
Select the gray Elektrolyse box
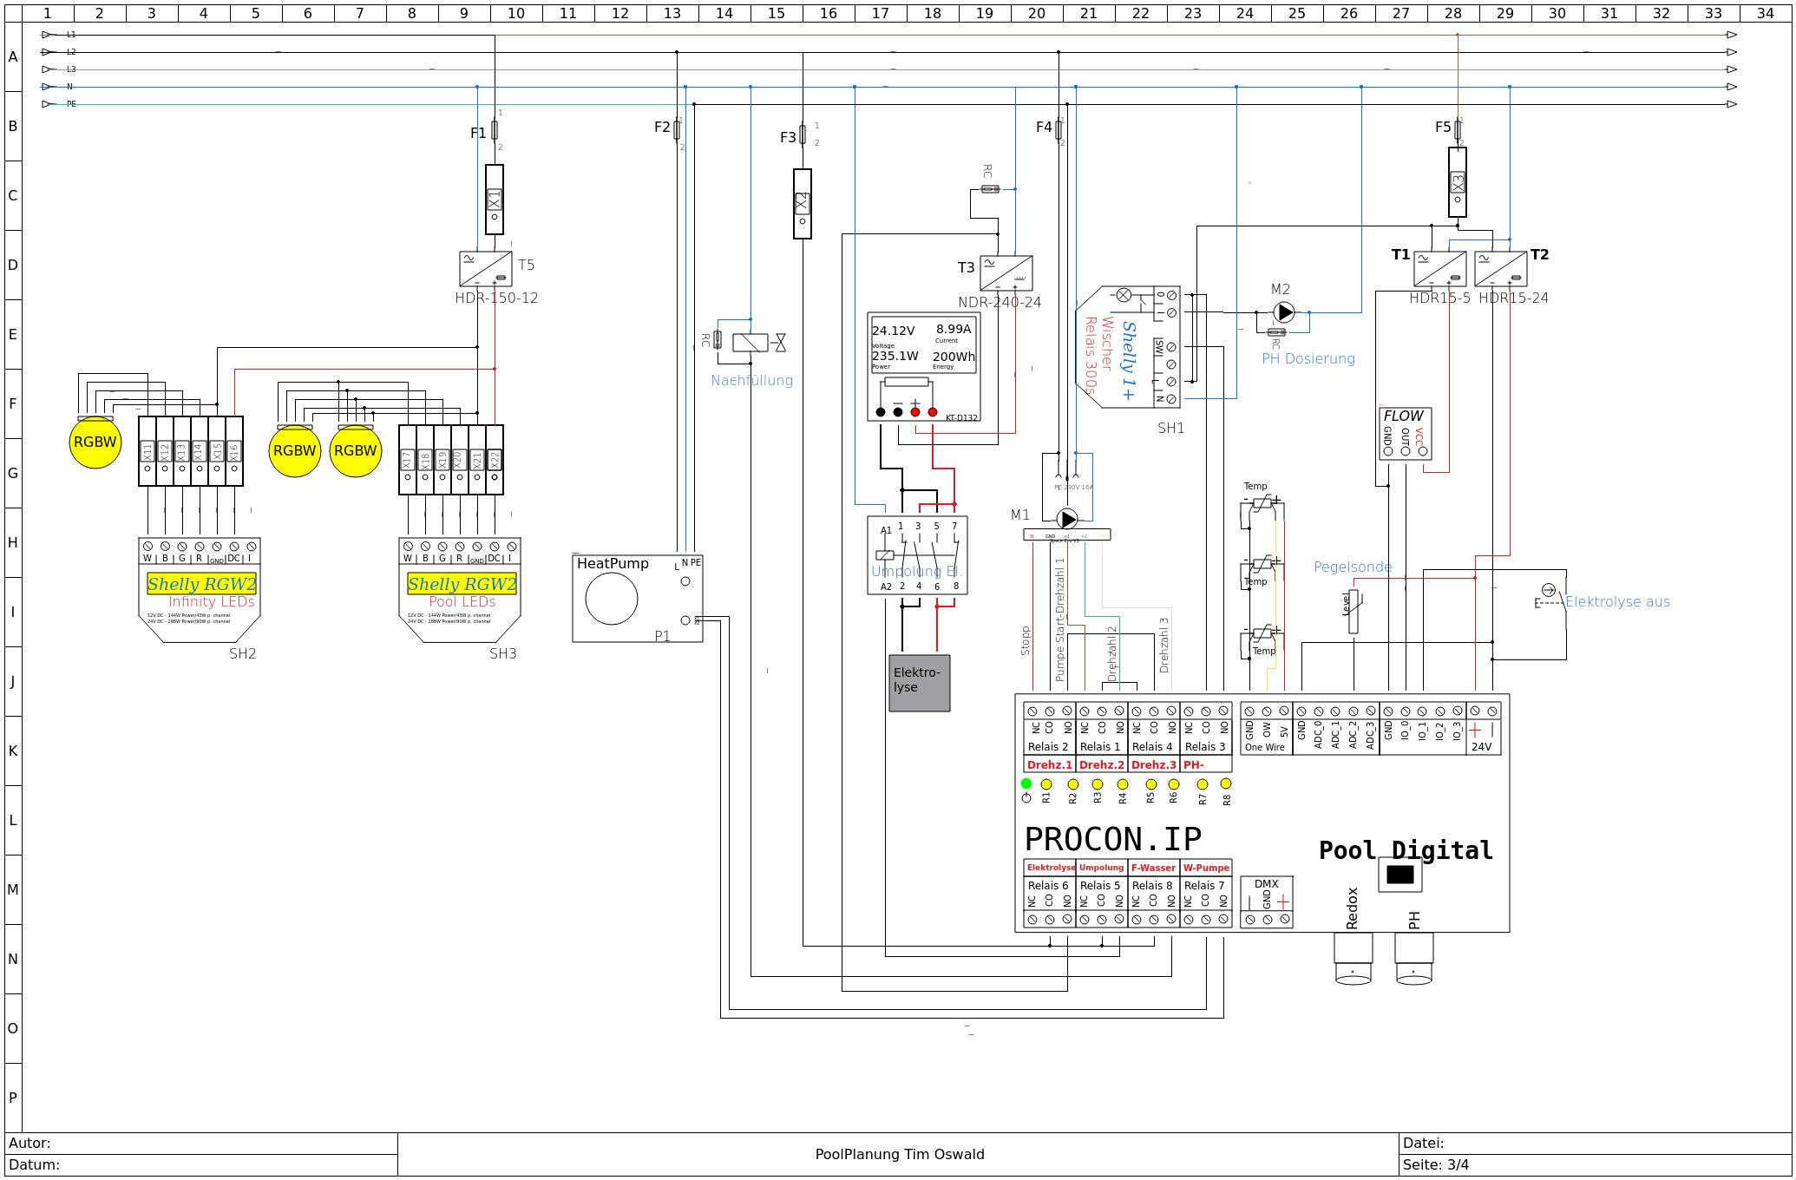920,684
